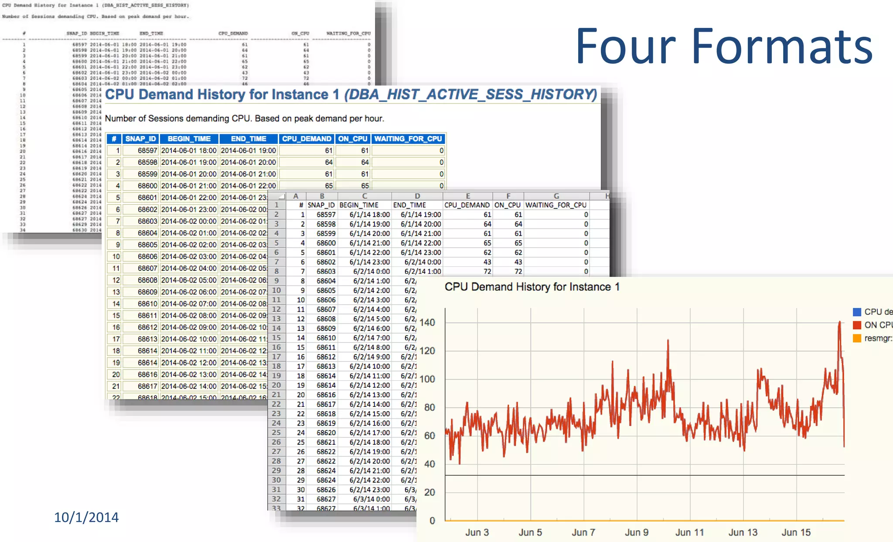Viewport: 893px width, 542px height.
Task: Click the 140 label on the chart y-axis
Action: point(427,323)
